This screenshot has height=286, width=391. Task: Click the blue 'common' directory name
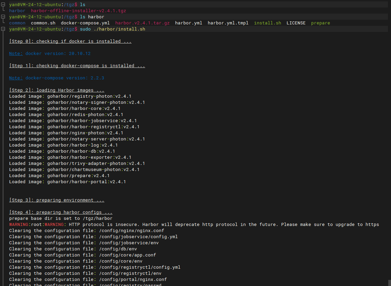click(17, 23)
